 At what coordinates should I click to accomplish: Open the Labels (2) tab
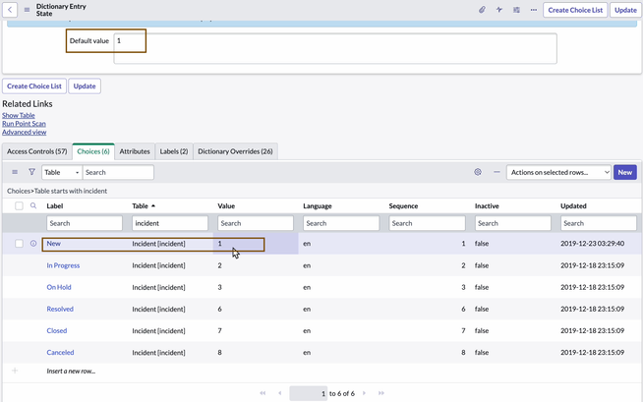coord(174,151)
